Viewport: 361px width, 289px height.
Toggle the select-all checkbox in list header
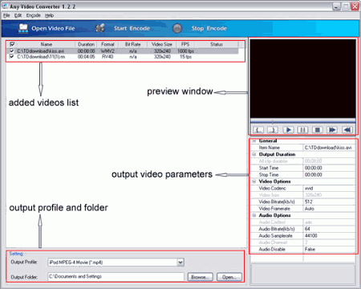(12, 44)
